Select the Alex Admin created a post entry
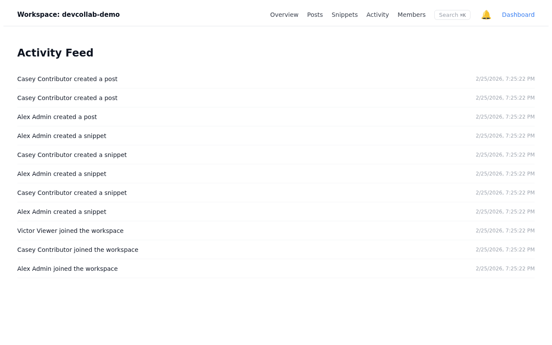Screen dimensions: 552x345 [57, 116]
